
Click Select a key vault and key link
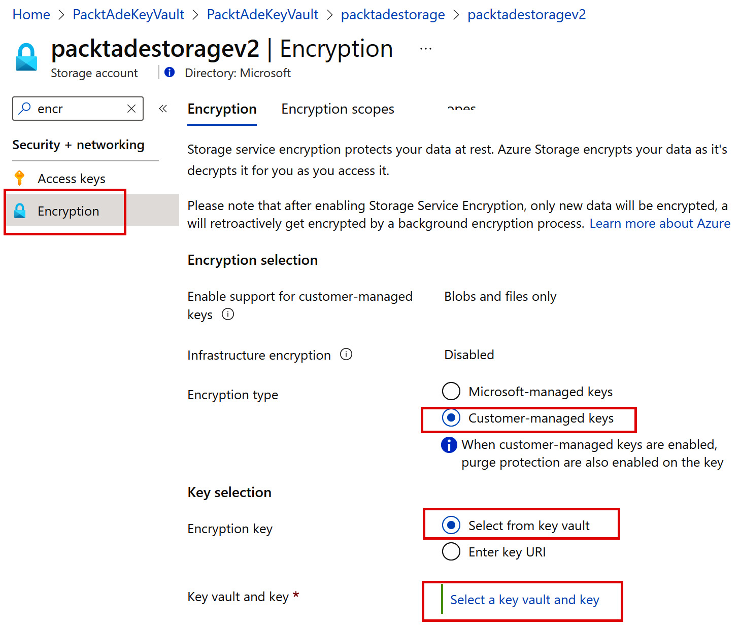(x=524, y=600)
